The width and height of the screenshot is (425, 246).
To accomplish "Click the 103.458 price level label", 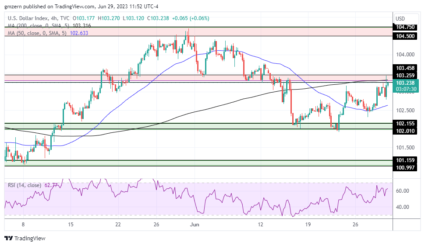I will click(405, 68).
